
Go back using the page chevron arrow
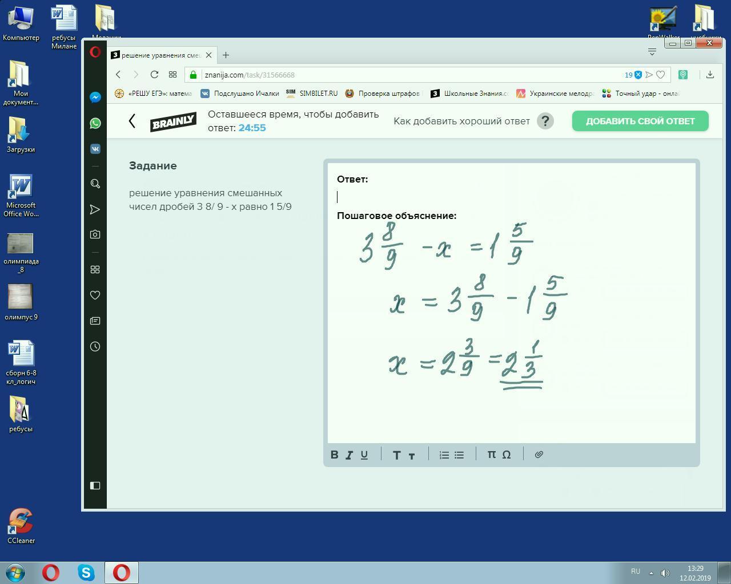point(132,121)
